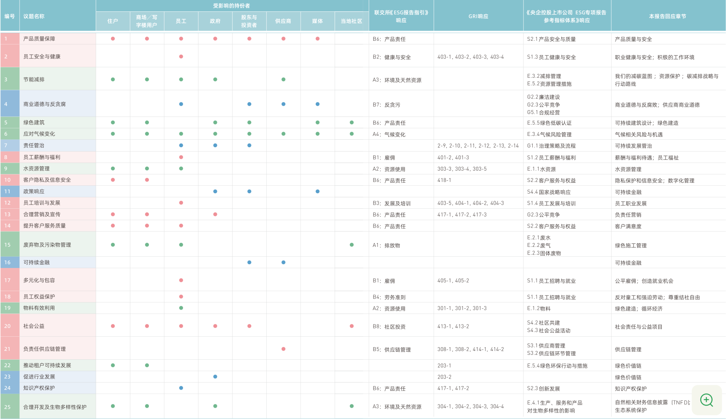Click the magnifier zoom-in icon
This screenshot has height=419, width=726.
coord(706,400)
